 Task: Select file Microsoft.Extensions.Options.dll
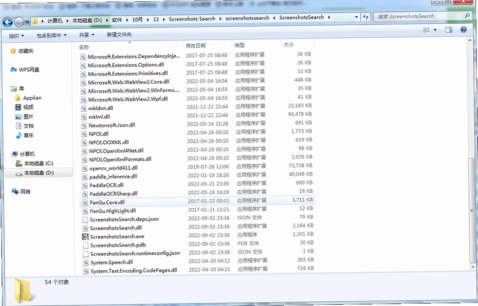[126, 65]
